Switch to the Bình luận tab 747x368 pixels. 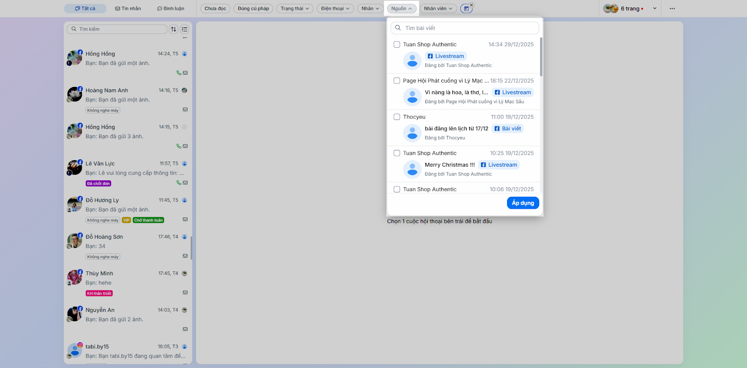(x=171, y=8)
